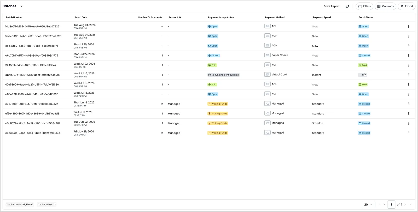Click the Virtual Card payment method icon
The width and height of the screenshot is (418, 212).
pyautogui.click(x=267, y=75)
